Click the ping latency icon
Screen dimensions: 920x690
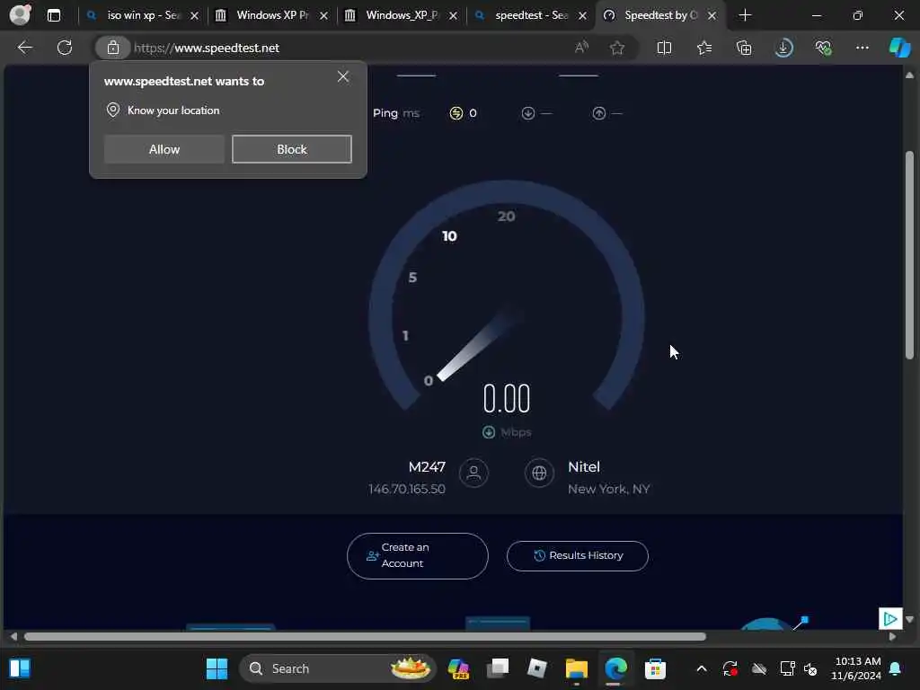click(456, 113)
